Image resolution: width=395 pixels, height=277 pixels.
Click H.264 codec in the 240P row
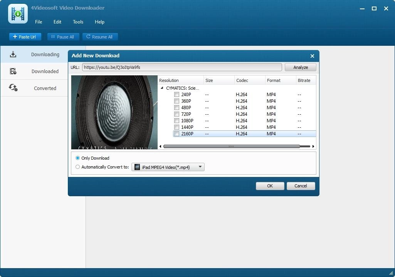[x=241, y=95]
